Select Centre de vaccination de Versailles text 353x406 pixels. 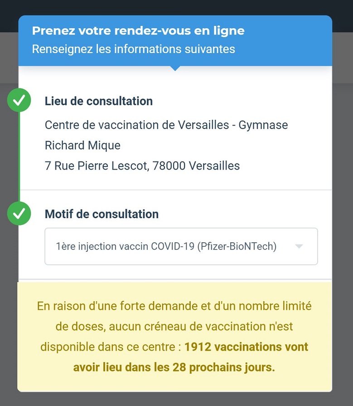tap(137, 125)
